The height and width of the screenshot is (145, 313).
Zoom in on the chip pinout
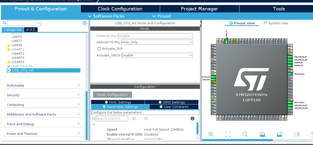point(211,134)
